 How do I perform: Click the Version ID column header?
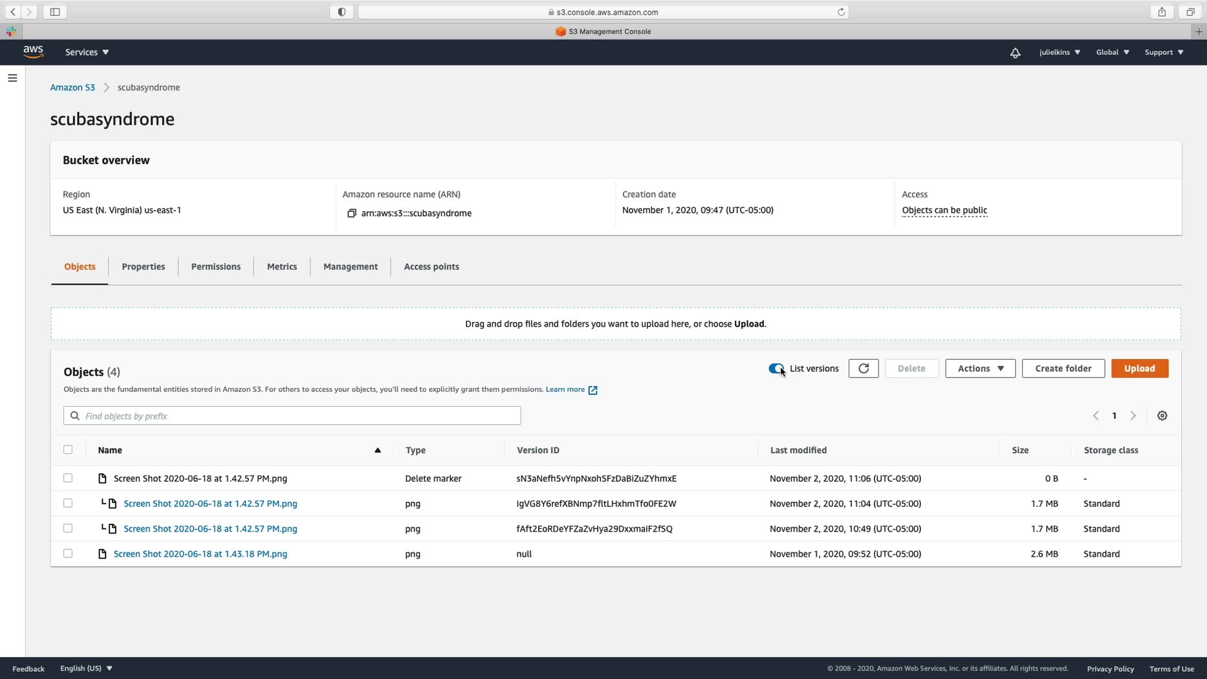[x=538, y=450]
